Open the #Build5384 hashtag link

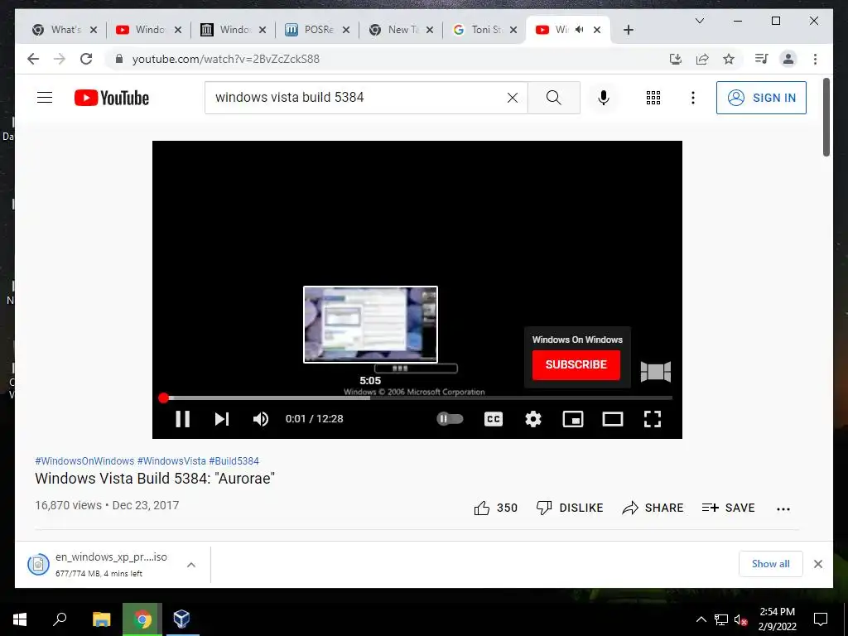234,460
